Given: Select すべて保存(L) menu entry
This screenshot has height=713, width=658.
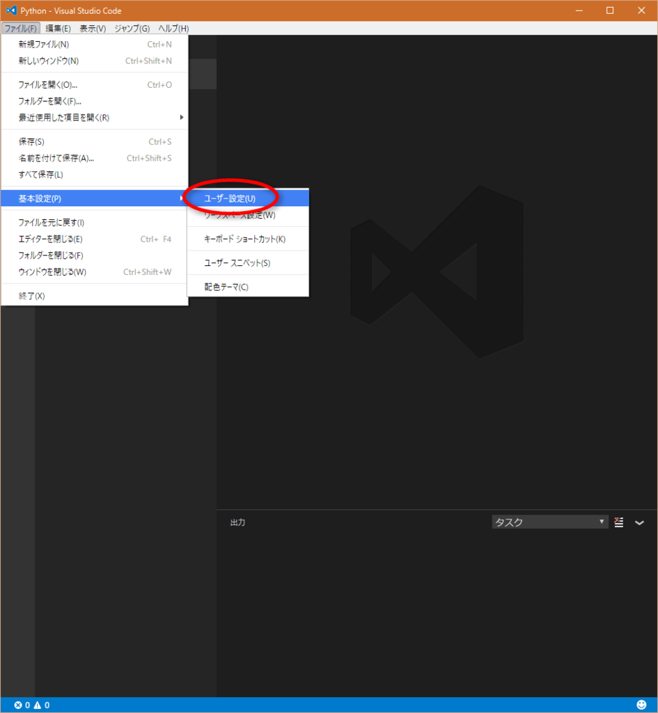Looking at the screenshot, I should click(x=95, y=174).
